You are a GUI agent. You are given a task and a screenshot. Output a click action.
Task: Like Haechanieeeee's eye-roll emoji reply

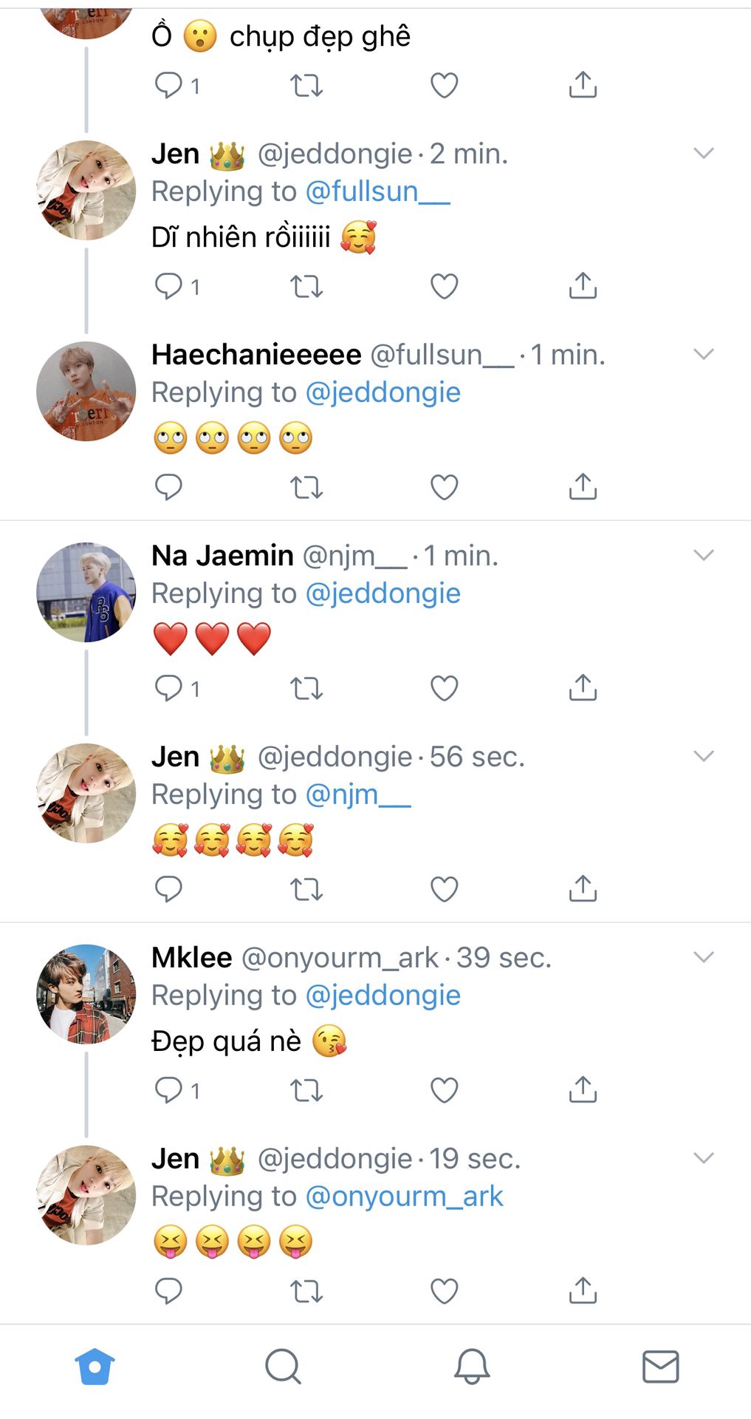[444, 487]
